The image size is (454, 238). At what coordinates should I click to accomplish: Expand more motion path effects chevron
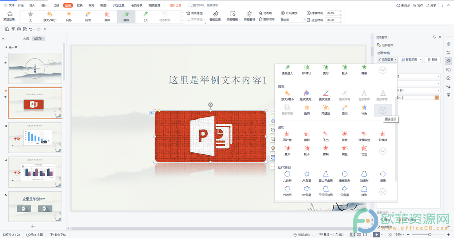point(383,192)
